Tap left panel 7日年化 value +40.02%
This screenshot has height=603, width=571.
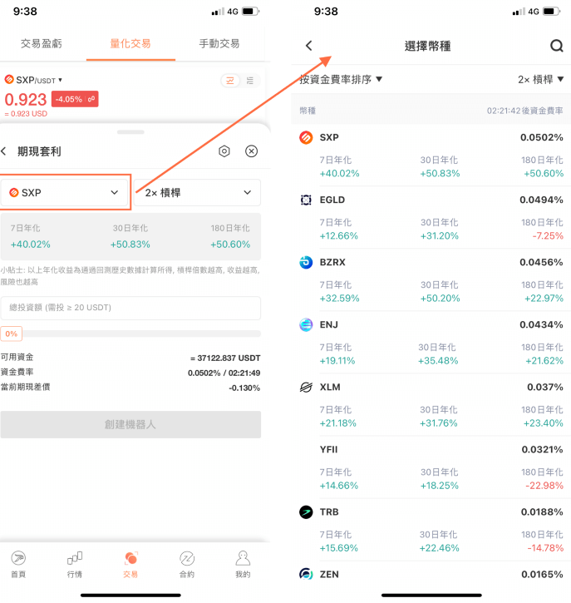31,245
